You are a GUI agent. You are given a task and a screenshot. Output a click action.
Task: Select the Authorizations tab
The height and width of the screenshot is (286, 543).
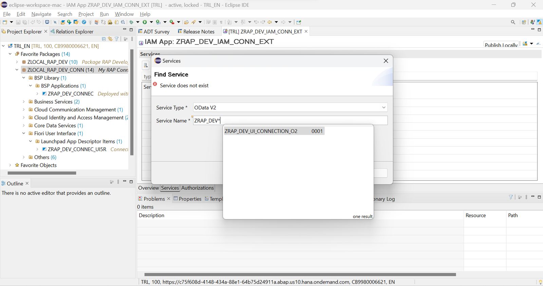click(x=198, y=188)
